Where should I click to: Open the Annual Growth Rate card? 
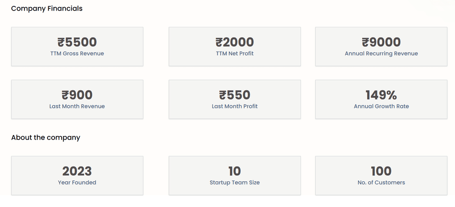pyautogui.click(x=381, y=99)
